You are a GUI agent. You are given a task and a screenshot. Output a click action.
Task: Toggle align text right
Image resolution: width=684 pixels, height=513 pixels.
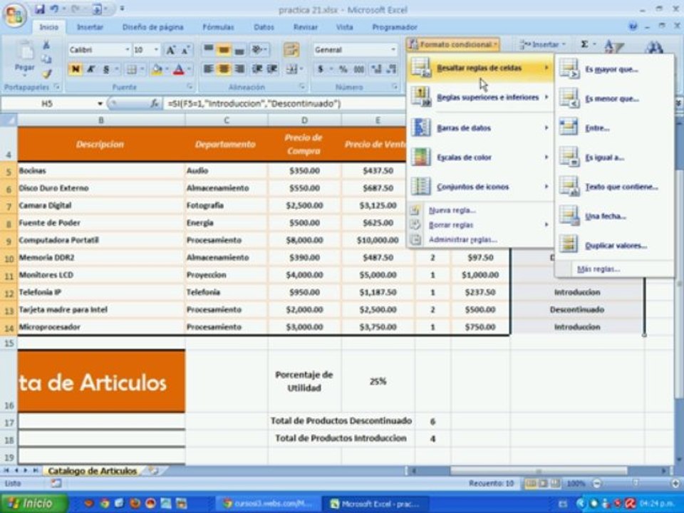pyautogui.click(x=239, y=69)
